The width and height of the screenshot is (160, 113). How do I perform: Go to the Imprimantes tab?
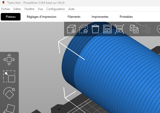(x=100, y=17)
